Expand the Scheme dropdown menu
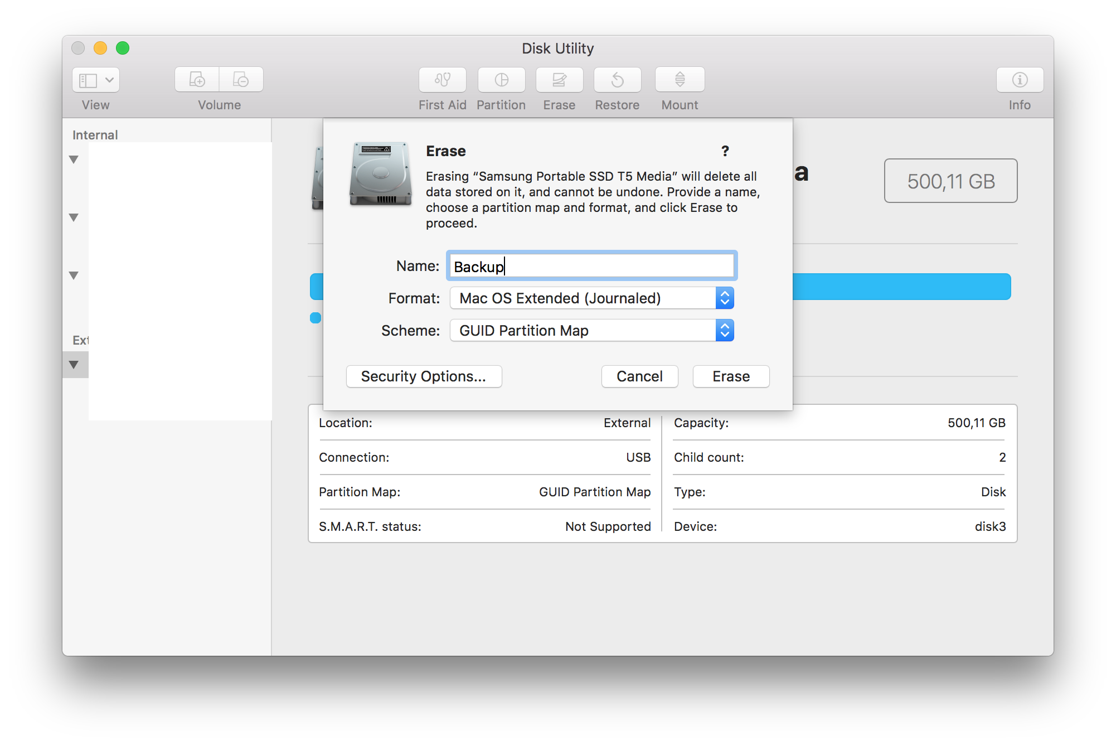1116x745 pixels. (x=724, y=330)
